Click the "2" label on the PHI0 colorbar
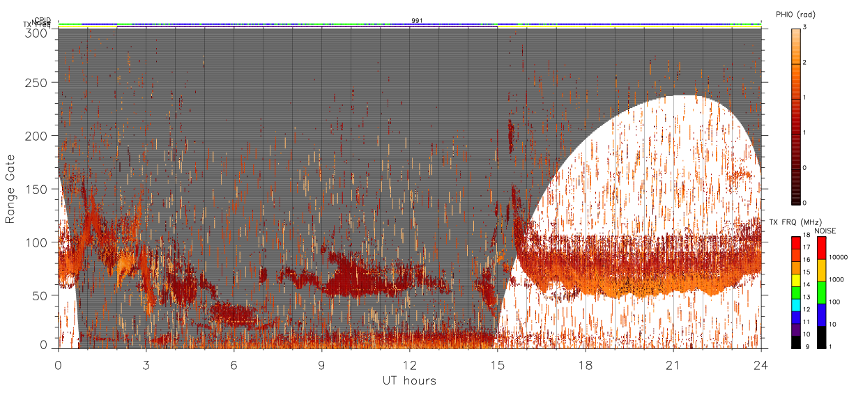This screenshot has height=395, width=856. [805, 63]
